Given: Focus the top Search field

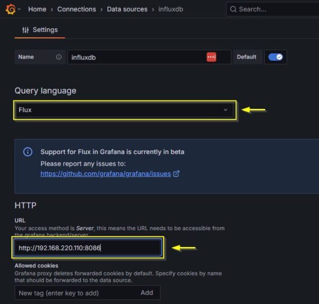Looking at the screenshot, I should pos(272,9).
